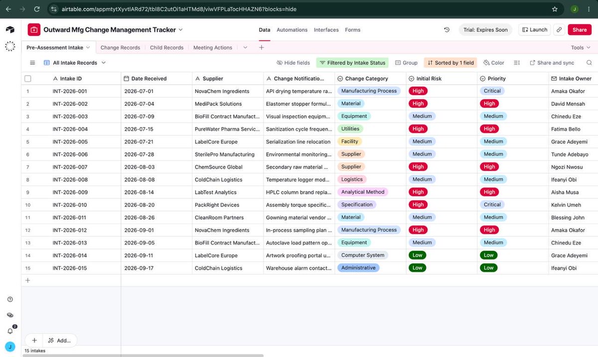598x357 pixels.
Task: Click the horizontal scrollbar at bottom
Action: tap(142, 356)
